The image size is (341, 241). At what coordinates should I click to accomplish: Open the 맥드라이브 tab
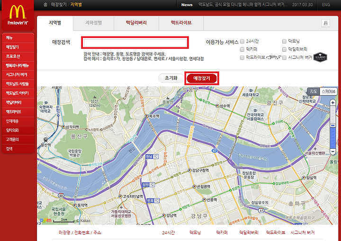coord(181,23)
